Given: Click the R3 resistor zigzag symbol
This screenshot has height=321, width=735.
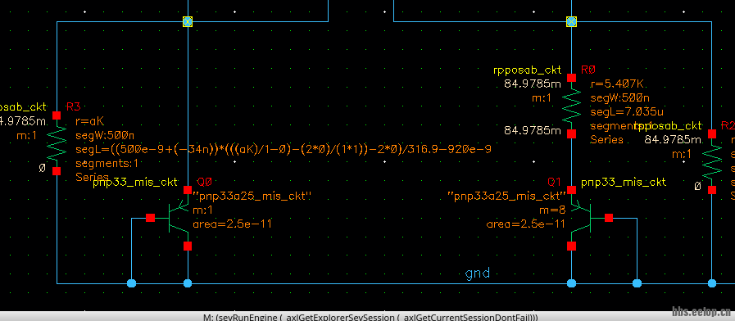Looking at the screenshot, I should tap(57, 143).
